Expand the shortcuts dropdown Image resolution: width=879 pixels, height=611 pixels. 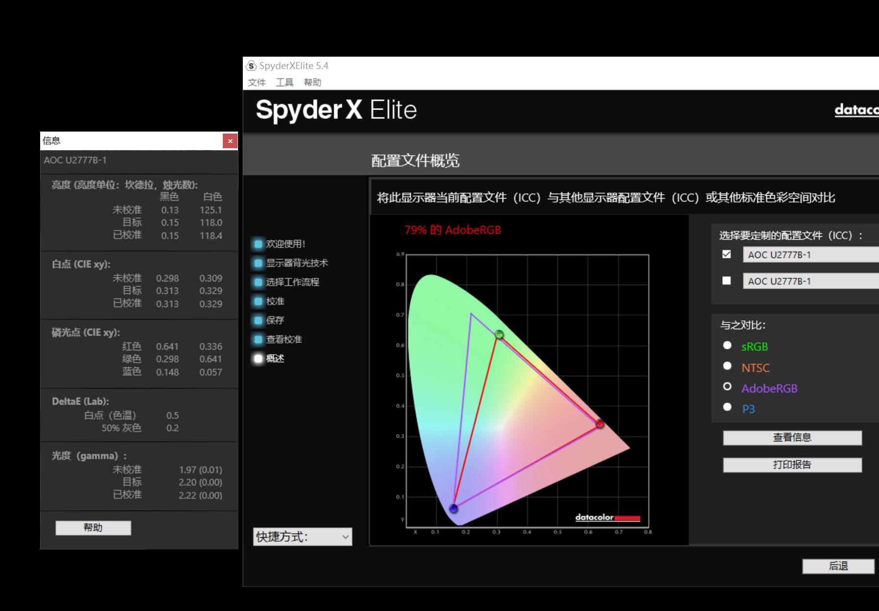[303, 537]
